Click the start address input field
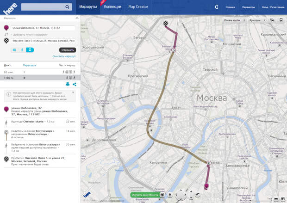This screenshot has width=287, height=203. click(x=43, y=28)
